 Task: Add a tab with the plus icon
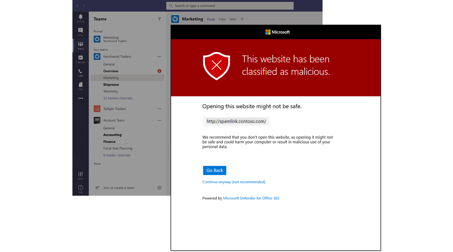242,19
